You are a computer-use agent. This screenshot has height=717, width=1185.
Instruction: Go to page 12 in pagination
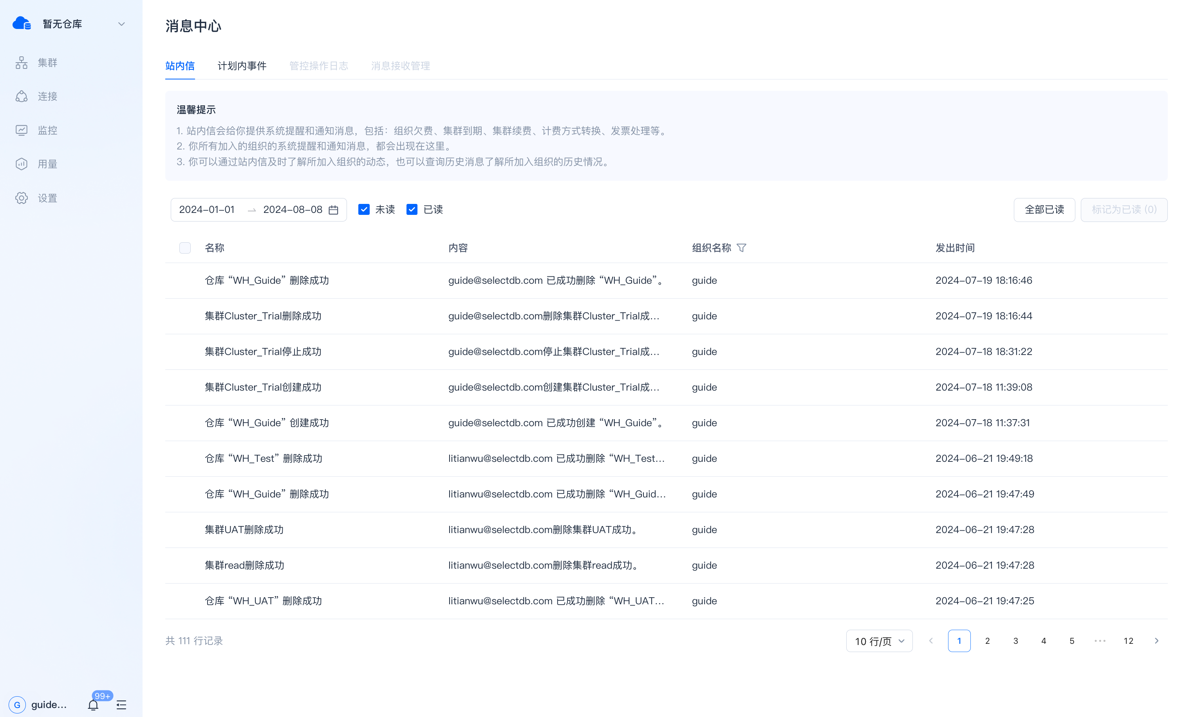click(1128, 641)
